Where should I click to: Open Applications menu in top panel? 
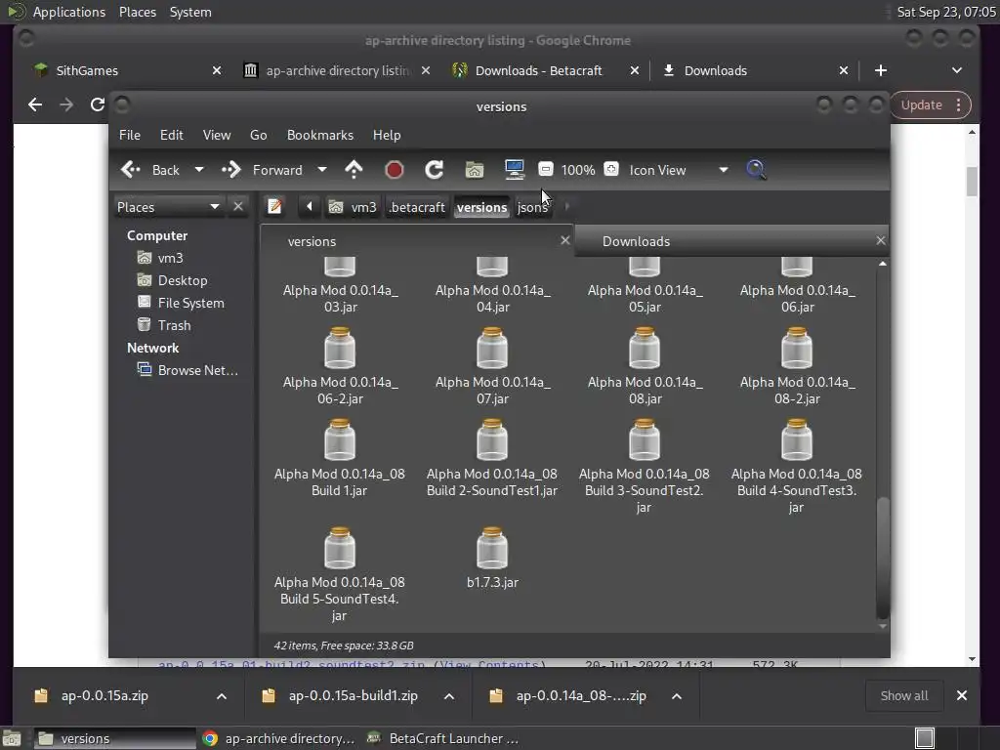[69, 12]
